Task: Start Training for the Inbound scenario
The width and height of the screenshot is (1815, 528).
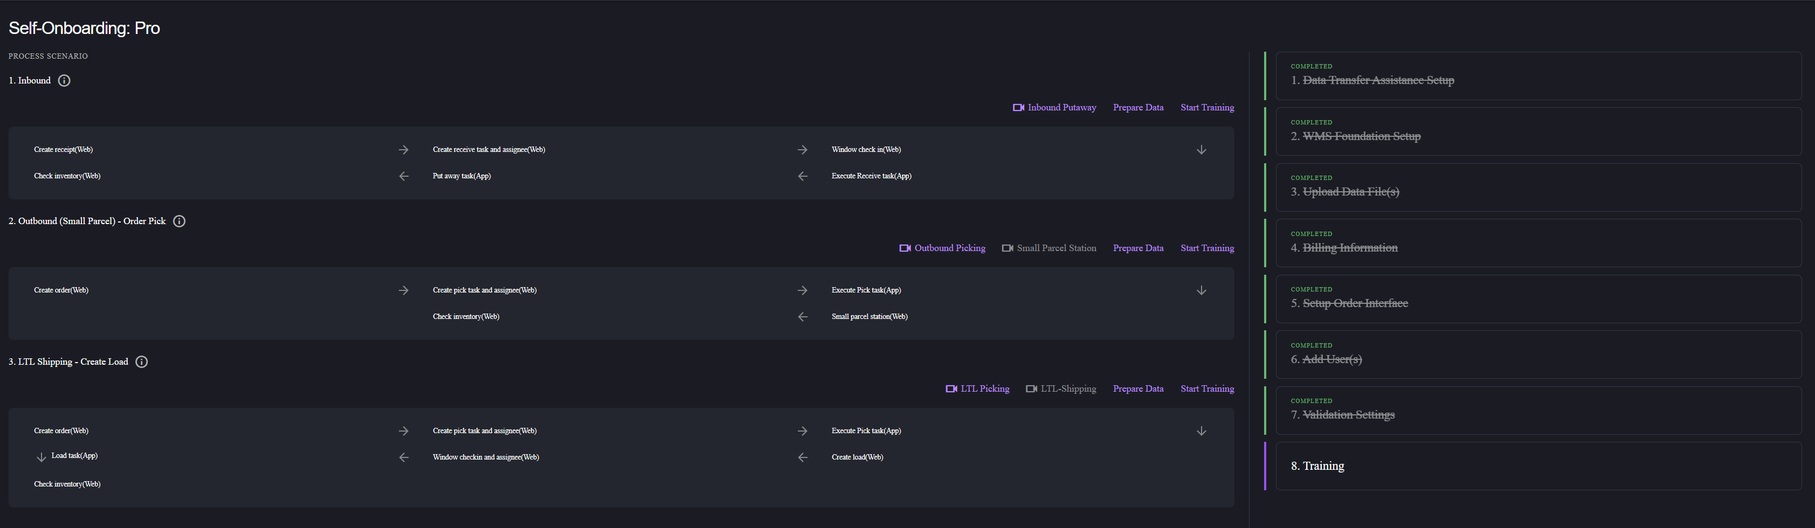Action: pyautogui.click(x=1207, y=108)
